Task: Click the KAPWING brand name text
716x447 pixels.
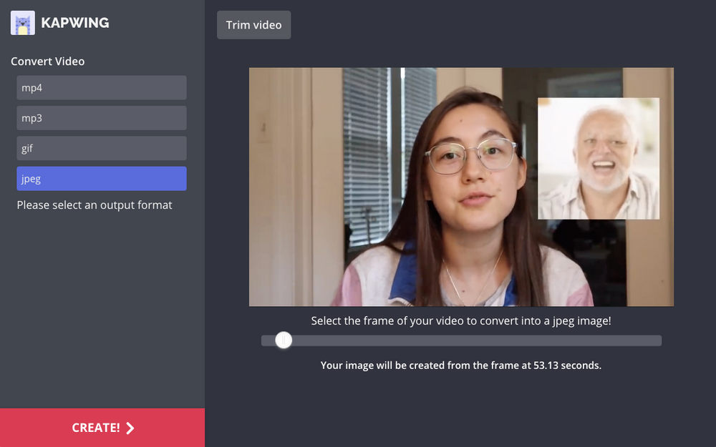Action: click(75, 23)
